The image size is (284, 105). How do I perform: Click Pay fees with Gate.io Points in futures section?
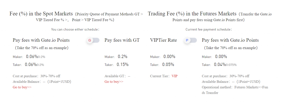[x=230, y=40]
